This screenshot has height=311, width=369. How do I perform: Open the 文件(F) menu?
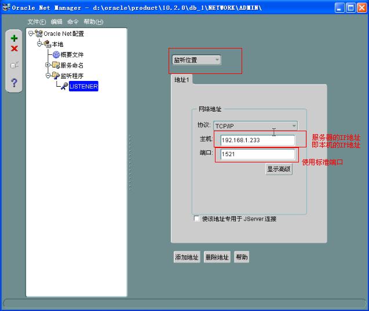pyautogui.click(x=36, y=22)
